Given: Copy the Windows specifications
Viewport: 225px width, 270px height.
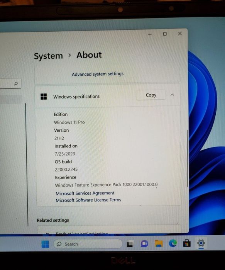Looking at the screenshot, I should [x=151, y=95].
